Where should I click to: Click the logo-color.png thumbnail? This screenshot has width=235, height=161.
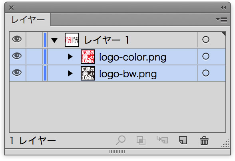[88, 57]
